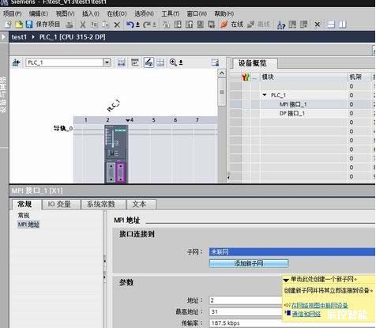376x328 pixels.
Task: Open the 在线(O) menu
Action: [x=117, y=13]
